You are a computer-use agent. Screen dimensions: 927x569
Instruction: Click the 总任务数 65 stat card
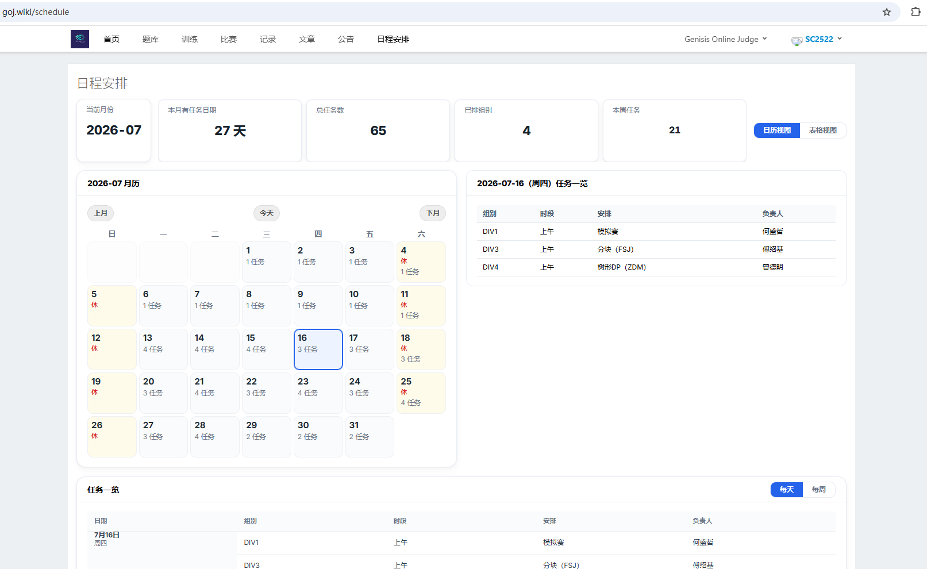[x=378, y=130]
